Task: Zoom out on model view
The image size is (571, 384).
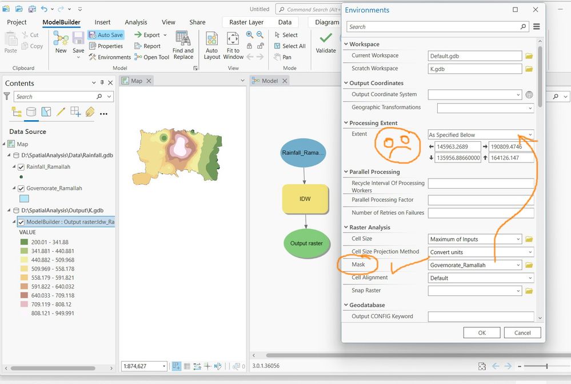Action: point(259,35)
